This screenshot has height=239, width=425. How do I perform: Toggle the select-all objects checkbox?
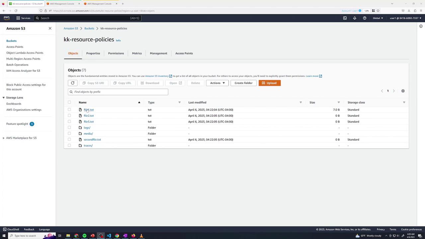tap(69, 102)
